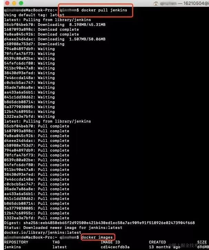The width and height of the screenshot is (209, 250).
Task: Click image ID cd14cecfdb3a
Action: (x=115, y=247)
